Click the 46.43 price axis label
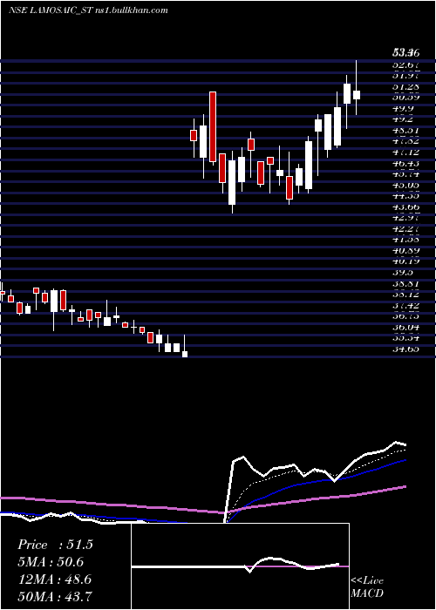Screen dimensions: 436x610 [x=406, y=164]
